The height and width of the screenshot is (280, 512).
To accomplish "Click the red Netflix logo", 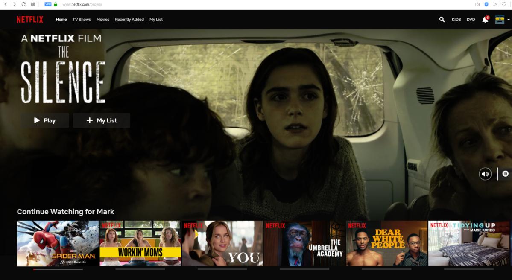I will [x=30, y=20].
